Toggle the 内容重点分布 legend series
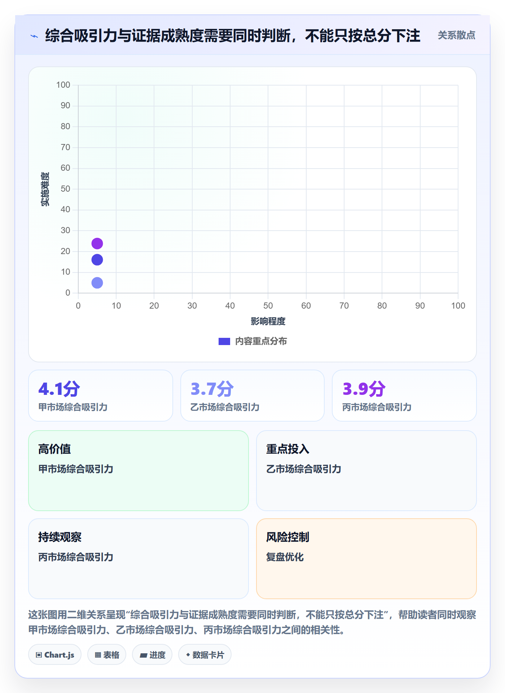Screen dimensions: 505x693 [252, 341]
